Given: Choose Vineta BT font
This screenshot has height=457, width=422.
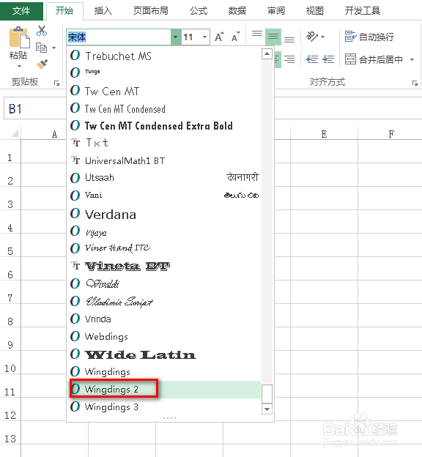Looking at the screenshot, I should (x=165, y=266).
